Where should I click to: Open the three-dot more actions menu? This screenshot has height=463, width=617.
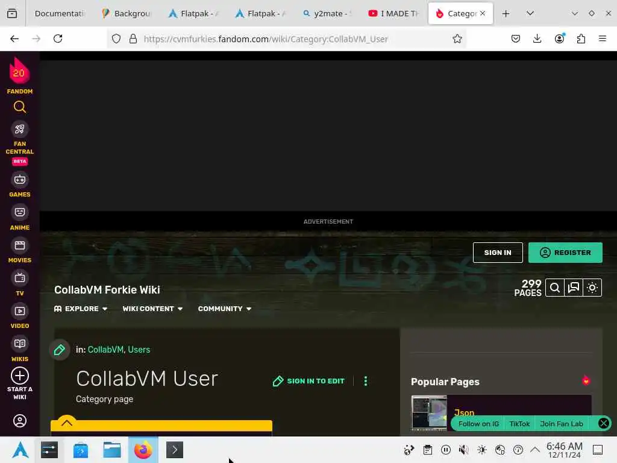pyautogui.click(x=366, y=381)
